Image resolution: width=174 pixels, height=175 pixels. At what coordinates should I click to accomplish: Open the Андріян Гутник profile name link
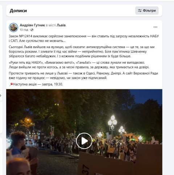click(x=32, y=25)
